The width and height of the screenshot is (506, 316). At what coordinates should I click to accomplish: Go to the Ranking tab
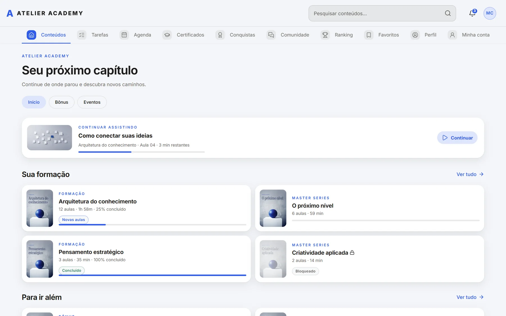(337, 35)
